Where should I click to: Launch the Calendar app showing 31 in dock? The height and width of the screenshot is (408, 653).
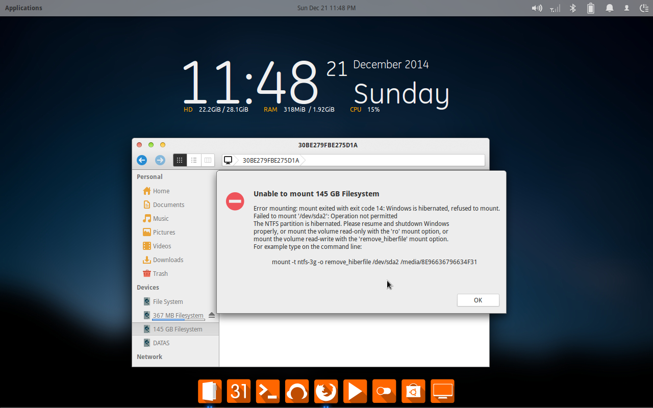239,391
